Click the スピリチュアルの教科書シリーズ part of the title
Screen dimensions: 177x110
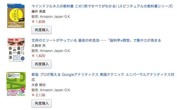coord(146,6)
